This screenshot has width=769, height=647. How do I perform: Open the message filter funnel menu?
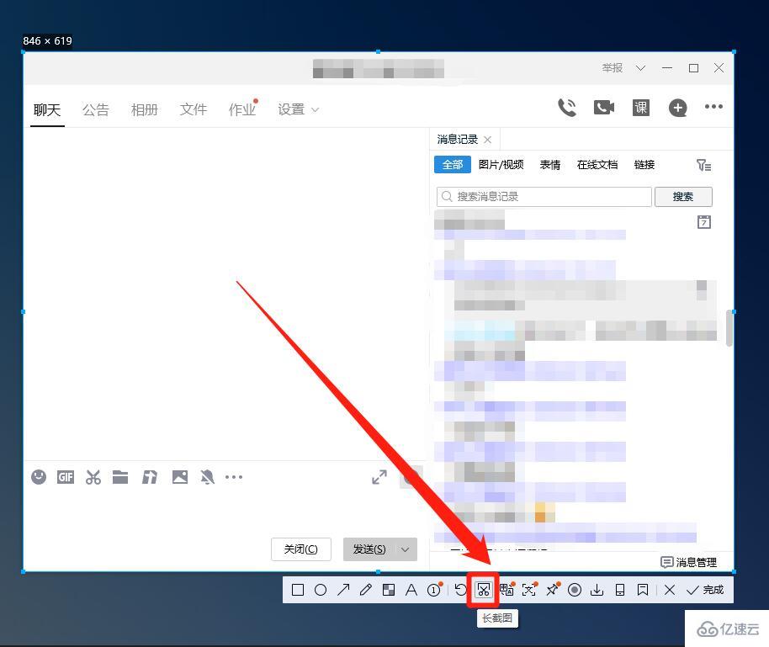pos(703,165)
